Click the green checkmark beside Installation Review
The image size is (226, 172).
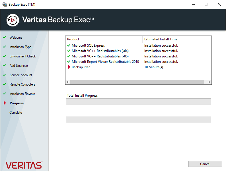[5, 94]
